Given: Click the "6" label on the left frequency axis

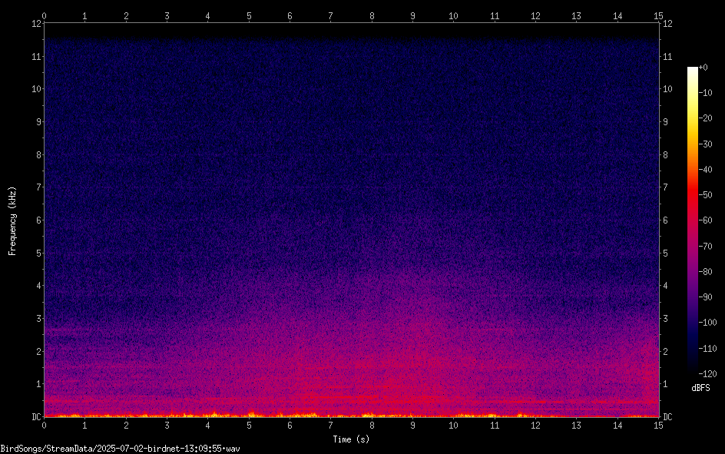Looking at the screenshot, I should (39, 220).
